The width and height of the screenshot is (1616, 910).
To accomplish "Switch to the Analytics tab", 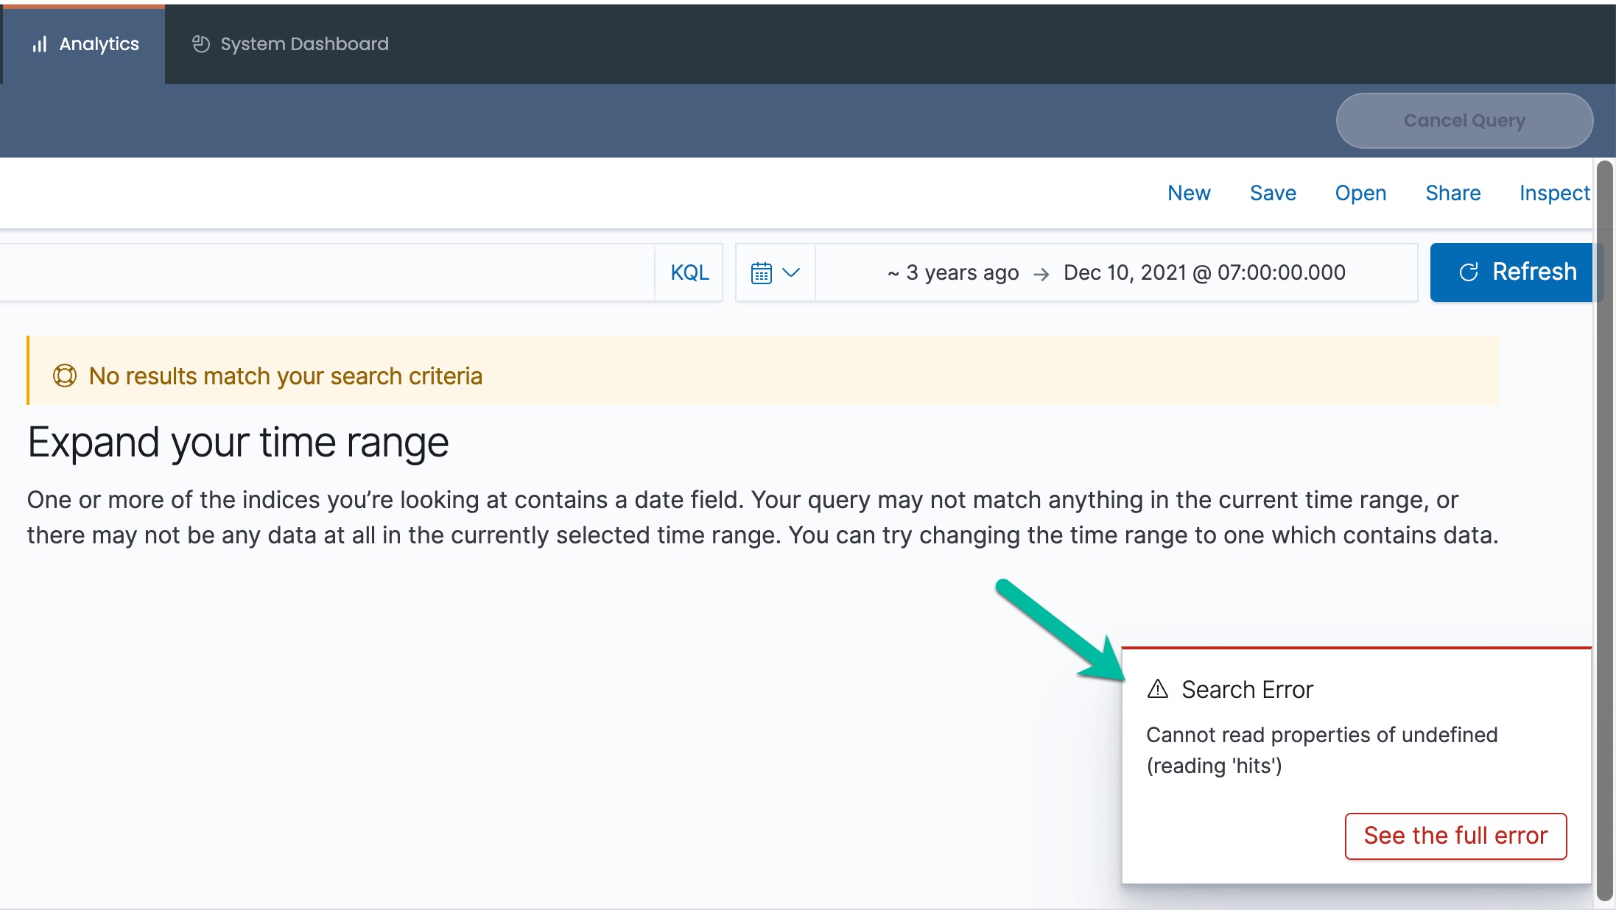I will click(x=85, y=44).
